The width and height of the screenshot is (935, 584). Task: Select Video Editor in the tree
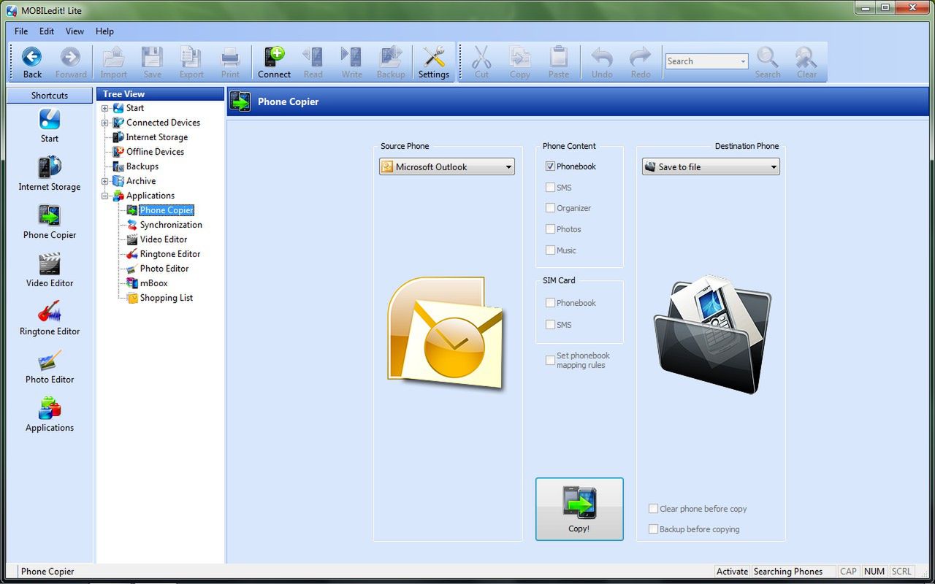[x=164, y=239]
